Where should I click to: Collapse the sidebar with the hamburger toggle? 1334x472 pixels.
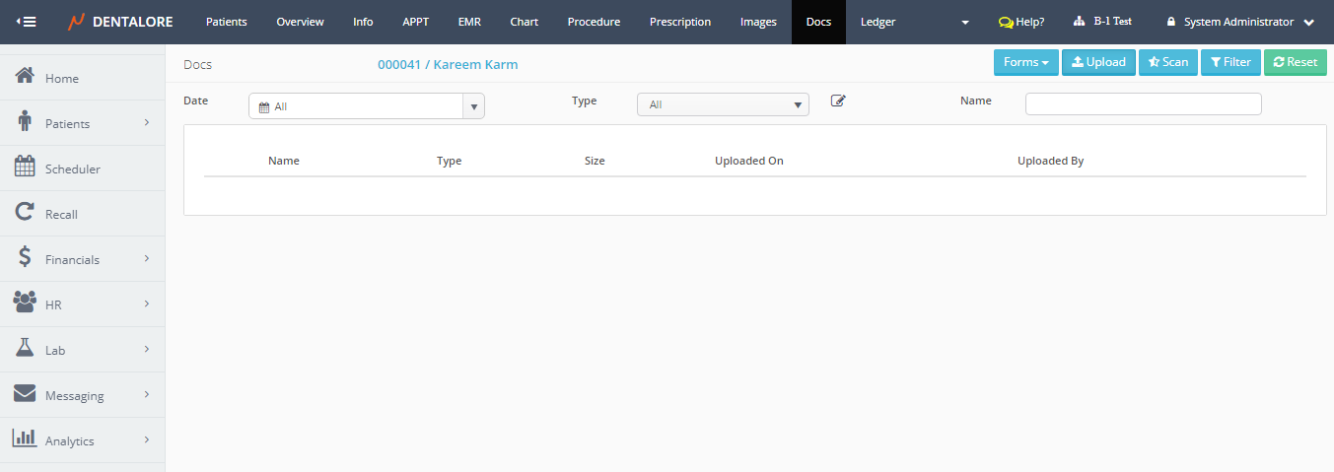point(27,22)
